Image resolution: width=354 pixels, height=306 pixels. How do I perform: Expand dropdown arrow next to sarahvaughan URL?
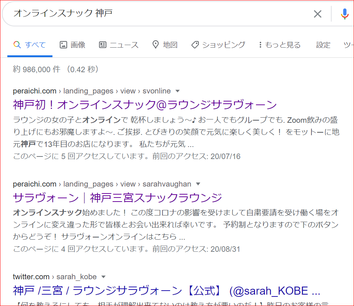point(198,184)
